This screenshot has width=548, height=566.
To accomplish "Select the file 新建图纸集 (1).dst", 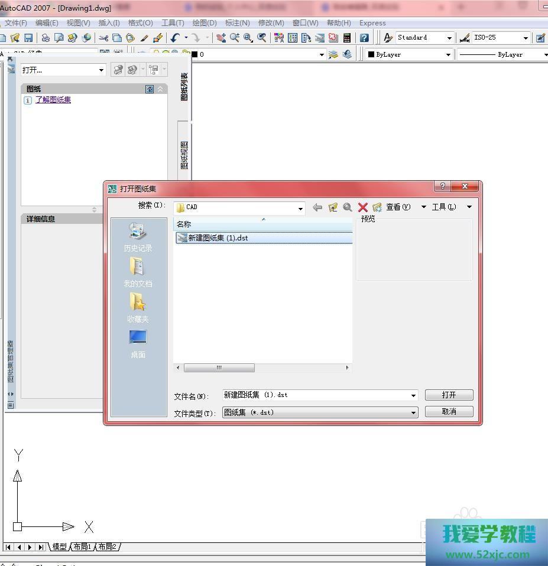I will pos(218,238).
